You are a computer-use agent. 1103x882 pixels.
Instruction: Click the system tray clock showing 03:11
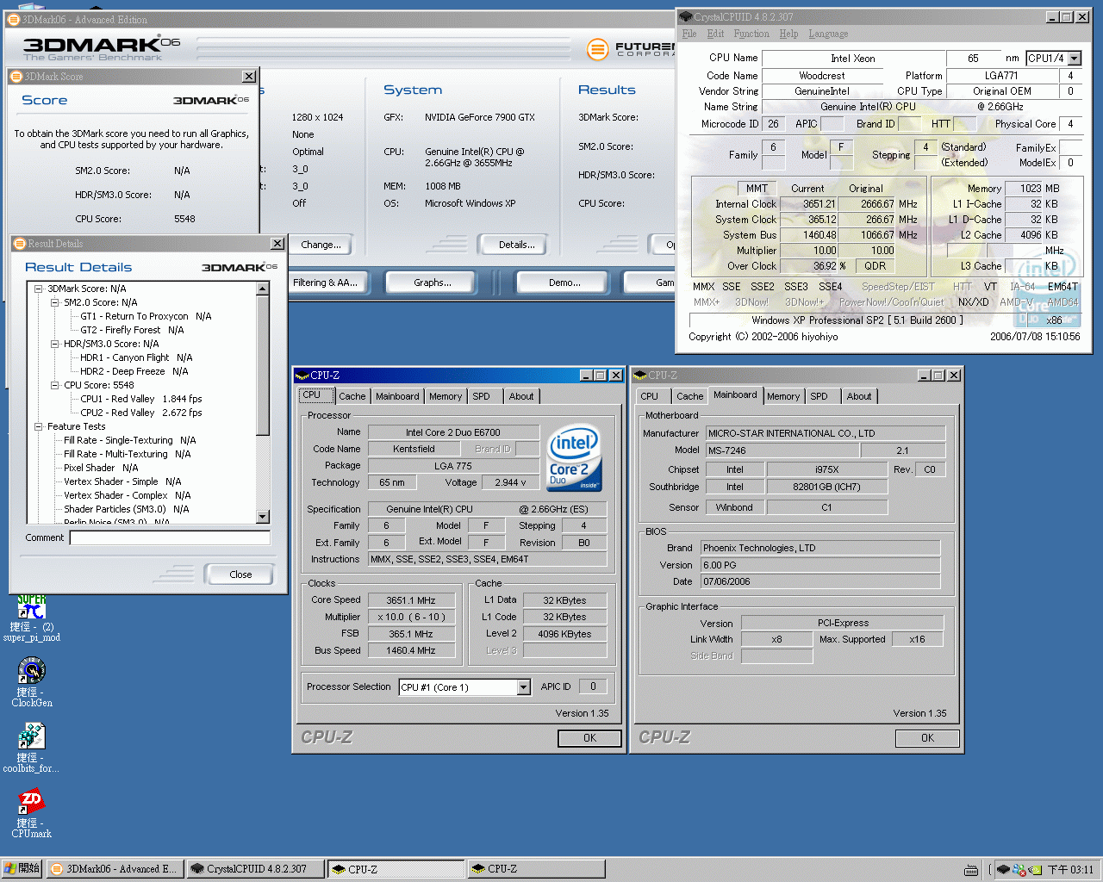[x=1070, y=870]
